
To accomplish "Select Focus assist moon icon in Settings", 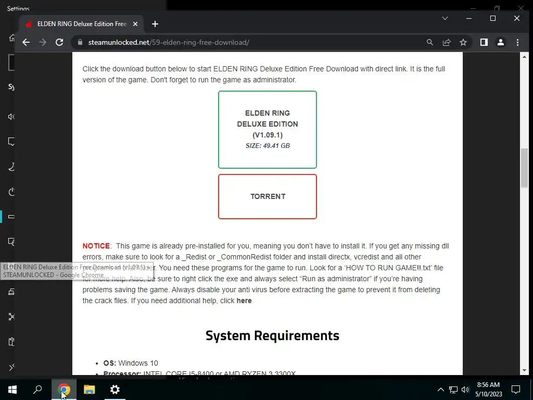I will (11, 167).
